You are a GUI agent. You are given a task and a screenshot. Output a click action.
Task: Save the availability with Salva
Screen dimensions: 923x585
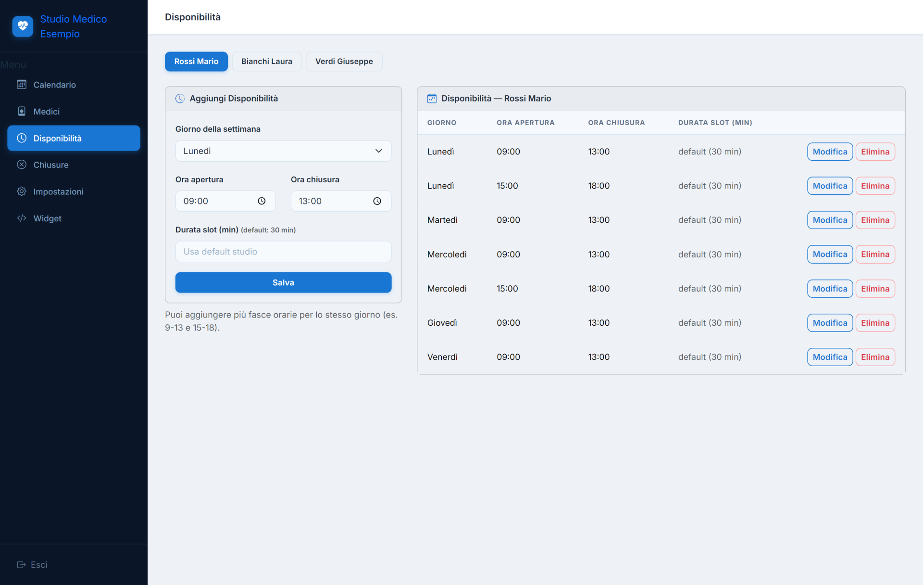point(283,283)
